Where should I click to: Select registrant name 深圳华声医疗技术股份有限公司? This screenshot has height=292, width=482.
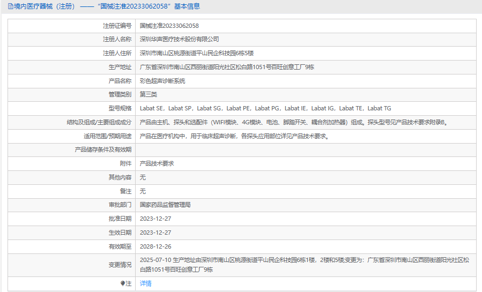click(x=179, y=39)
